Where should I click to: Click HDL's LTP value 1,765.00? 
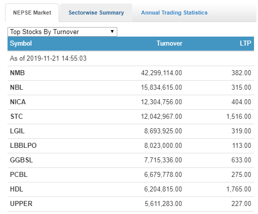(x=238, y=189)
